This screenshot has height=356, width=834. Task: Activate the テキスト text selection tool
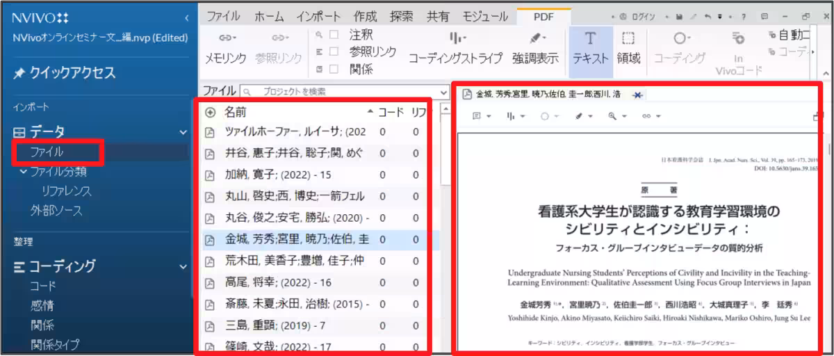pyautogui.click(x=590, y=39)
